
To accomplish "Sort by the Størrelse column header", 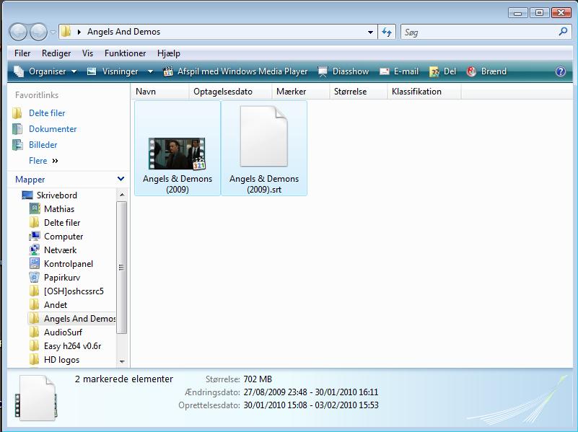I will [359, 92].
